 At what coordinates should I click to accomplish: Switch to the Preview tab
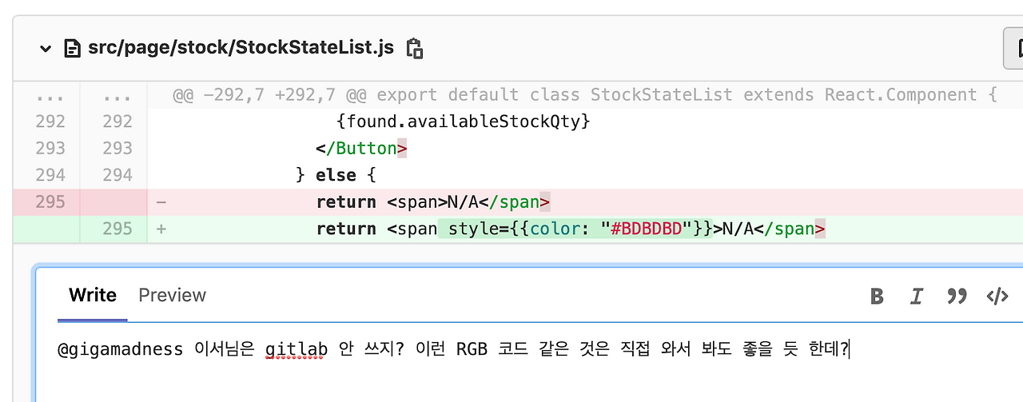[x=172, y=295]
